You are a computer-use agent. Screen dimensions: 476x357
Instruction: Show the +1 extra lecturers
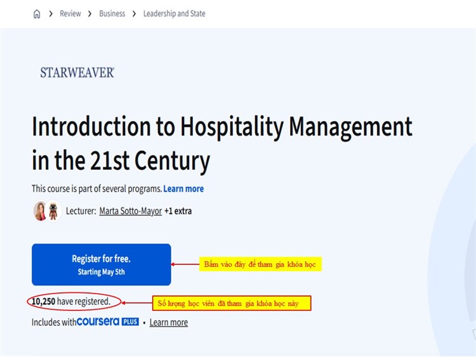(x=178, y=211)
